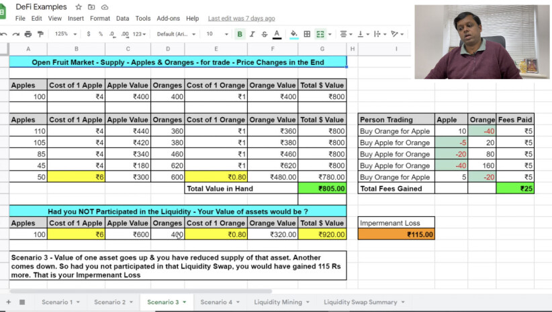Select column A header
This screenshot has width=552, height=312.
(28, 49)
